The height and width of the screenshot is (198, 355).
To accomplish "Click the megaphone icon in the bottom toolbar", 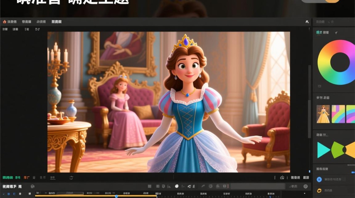I will point(189,186).
